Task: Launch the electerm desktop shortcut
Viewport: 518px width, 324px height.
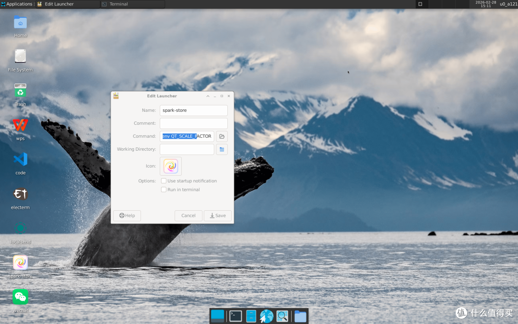Action: click(21, 194)
